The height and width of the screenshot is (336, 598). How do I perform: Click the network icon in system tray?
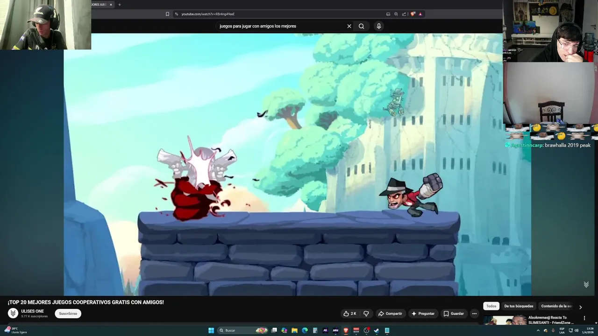(570, 330)
